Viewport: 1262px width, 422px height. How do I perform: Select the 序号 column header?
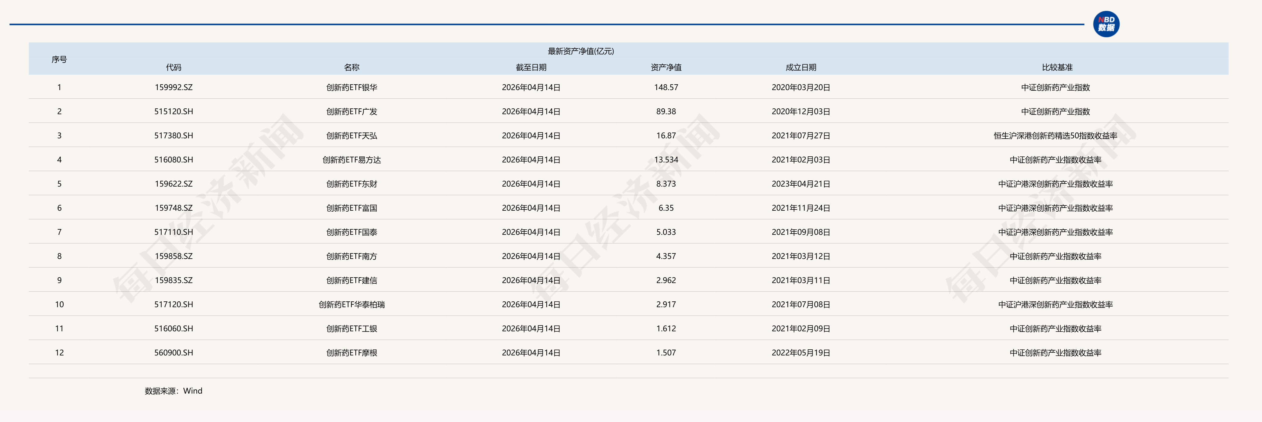pyautogui.click(x=59, y=59)
